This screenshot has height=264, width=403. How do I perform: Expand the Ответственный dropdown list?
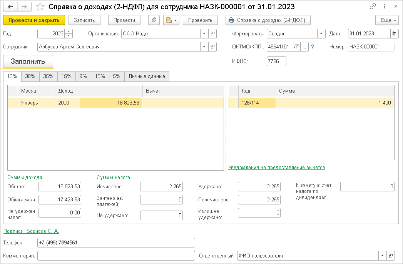pyautogui.click(x=382, y=256)
